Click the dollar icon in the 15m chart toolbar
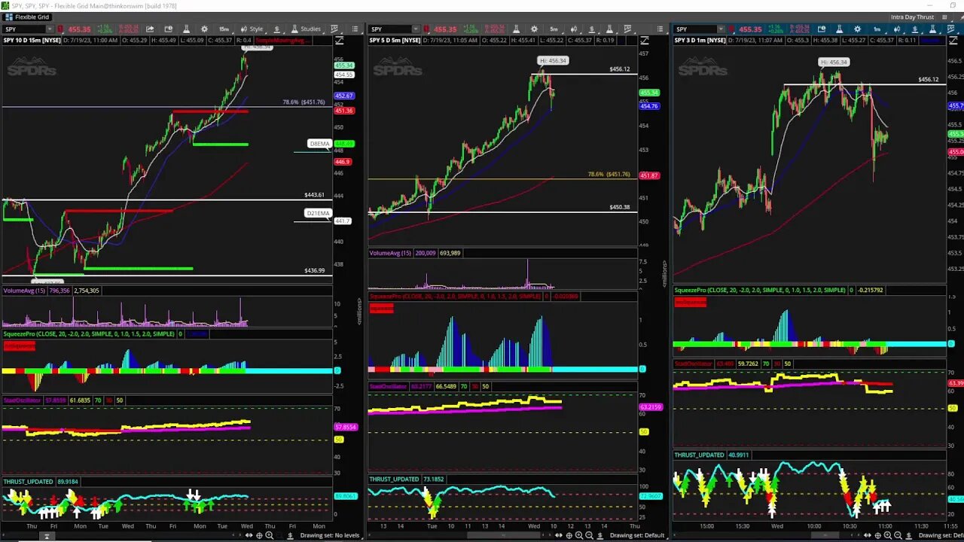Viewport: 964px width, 542px height. click(x=276, y=29)
